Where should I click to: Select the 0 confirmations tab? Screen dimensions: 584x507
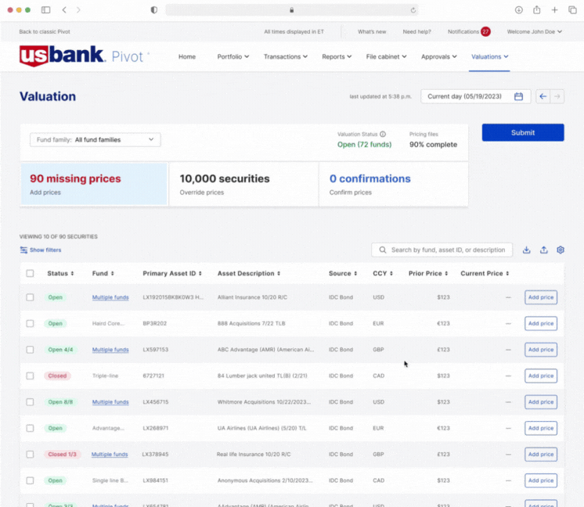[x=393, y=184]
